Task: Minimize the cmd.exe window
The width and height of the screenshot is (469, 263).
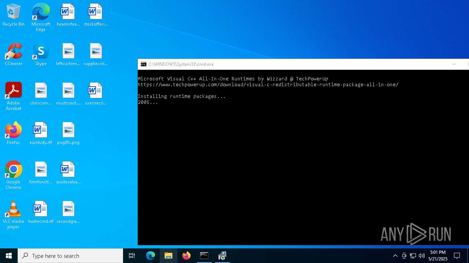Action: coord(454,64)
